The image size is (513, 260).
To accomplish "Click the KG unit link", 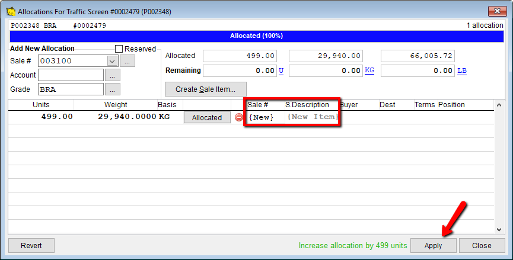I will 369,70.
